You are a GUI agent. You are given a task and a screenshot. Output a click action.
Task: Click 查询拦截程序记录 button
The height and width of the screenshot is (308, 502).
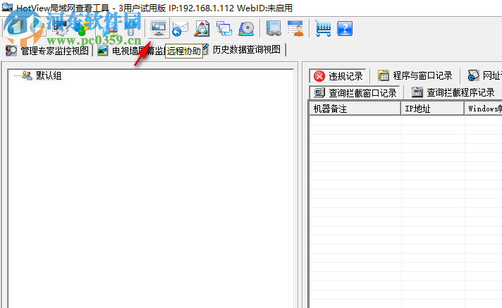pos(453,92)
